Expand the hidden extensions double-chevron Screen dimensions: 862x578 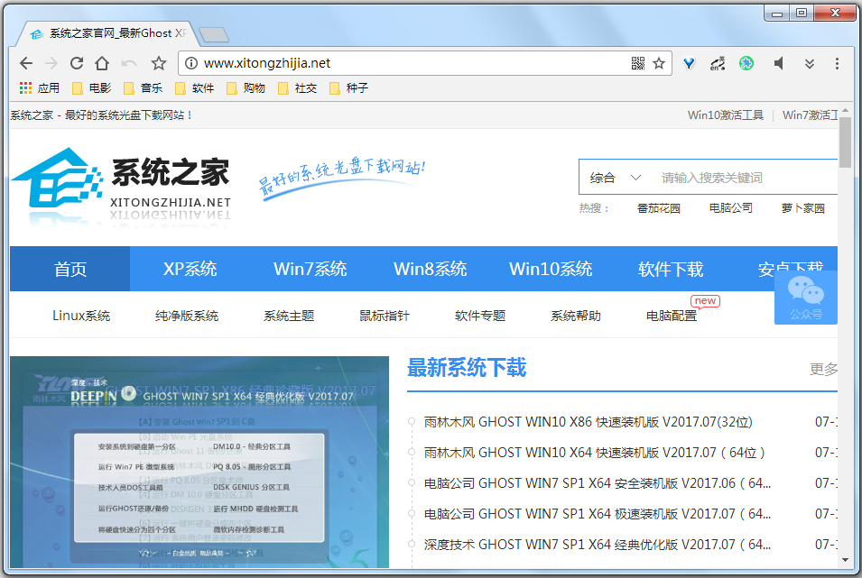tap(810, 64)
